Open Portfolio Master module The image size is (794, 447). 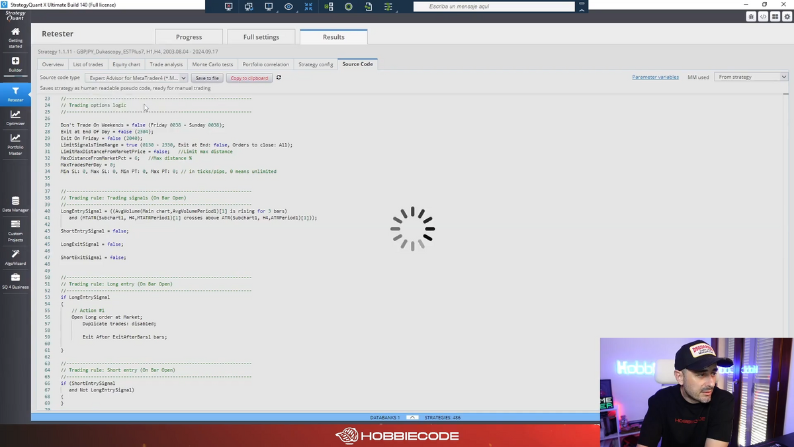[x=15, y=144]
